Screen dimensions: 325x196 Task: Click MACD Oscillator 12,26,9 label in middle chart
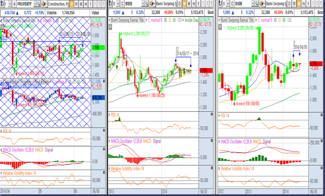coord(127,141)
